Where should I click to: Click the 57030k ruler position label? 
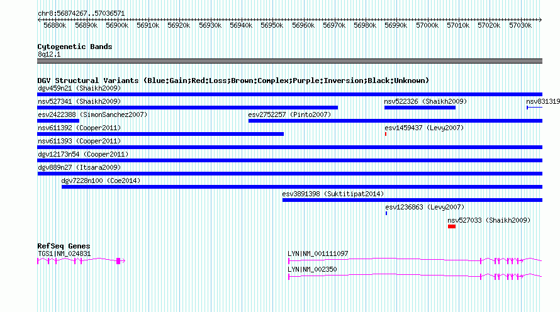[x=520, y=25]
